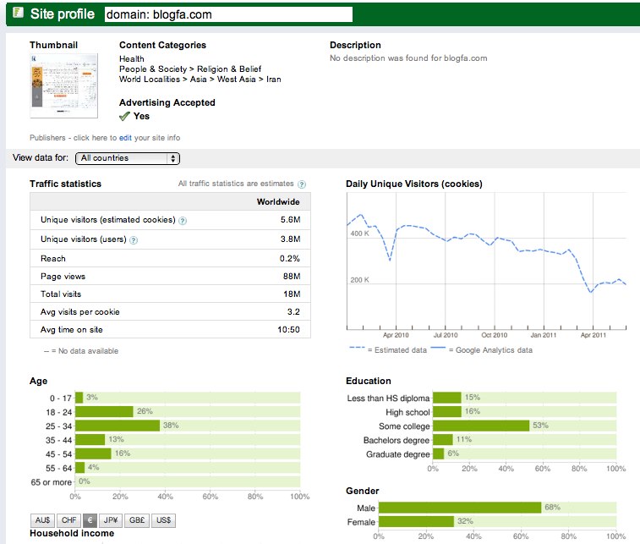Click help icon next to Unique visitors (users)
Viewport: 640px width, 544px height.
[134, 240]
